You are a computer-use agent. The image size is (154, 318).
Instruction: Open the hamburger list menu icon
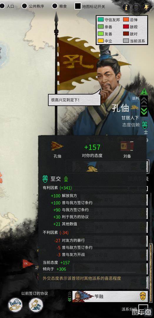[136, 7]
